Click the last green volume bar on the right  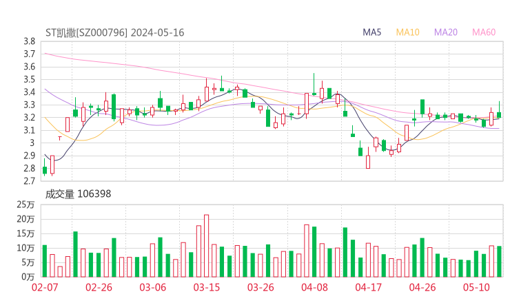point(499,262)
